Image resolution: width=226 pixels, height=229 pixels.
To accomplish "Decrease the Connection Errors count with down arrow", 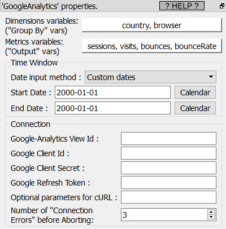I will 211,217.
